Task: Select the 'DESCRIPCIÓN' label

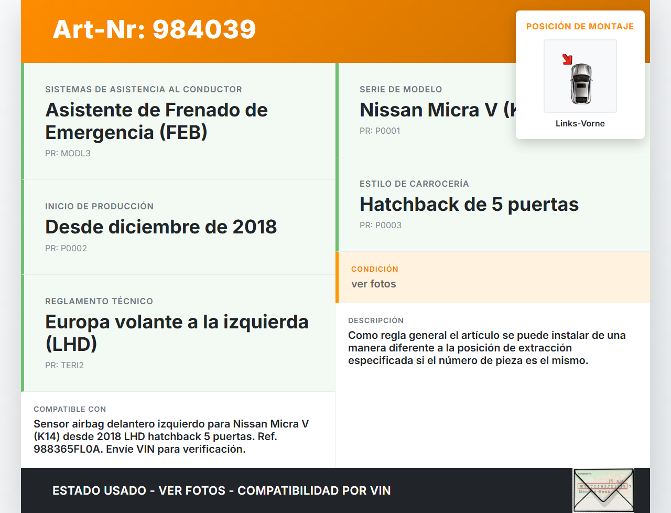Action: pyautogui.click(x=376, y=320)
